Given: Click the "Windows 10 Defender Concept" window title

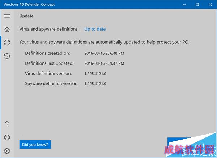Looking at the screenshot, I should coord(29,4).
